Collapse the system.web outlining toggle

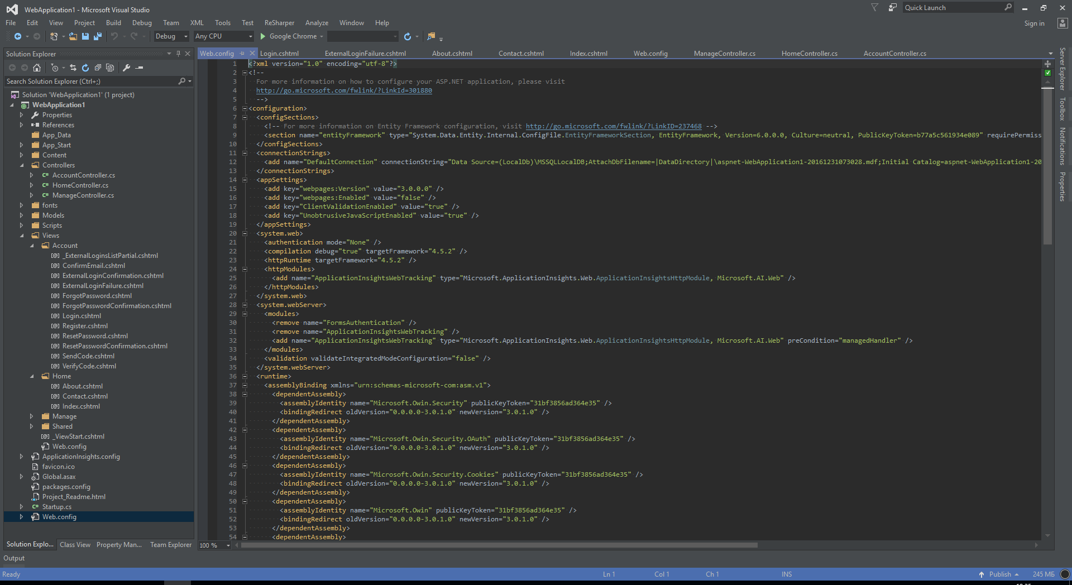245,233
